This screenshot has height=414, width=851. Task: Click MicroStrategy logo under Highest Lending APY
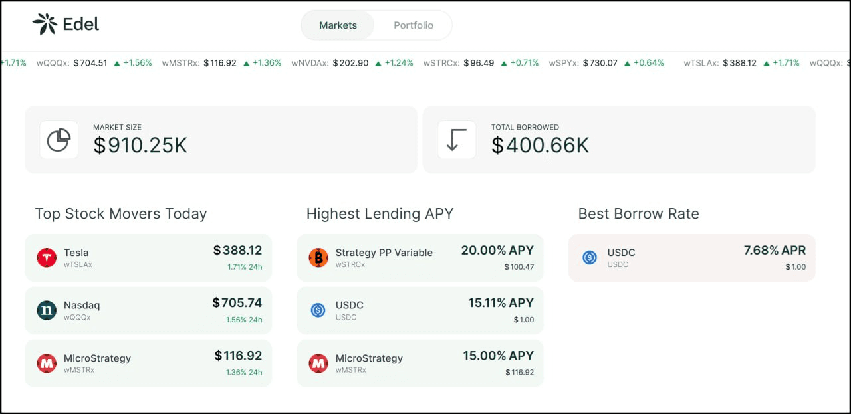pos(318,363)
